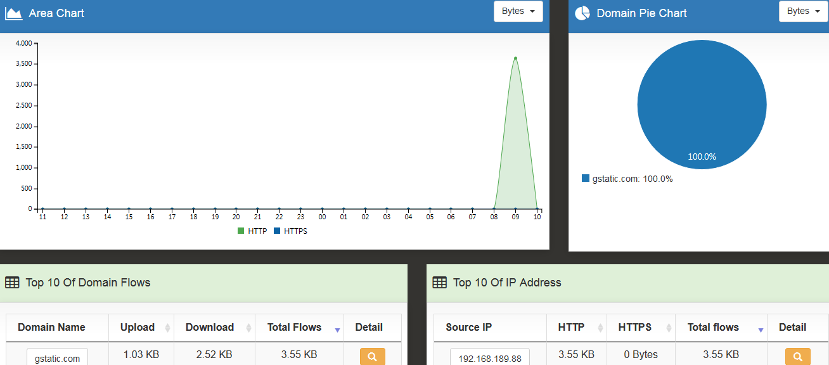Open the Bytes dropdown in Area Chart

coord(518,11)
